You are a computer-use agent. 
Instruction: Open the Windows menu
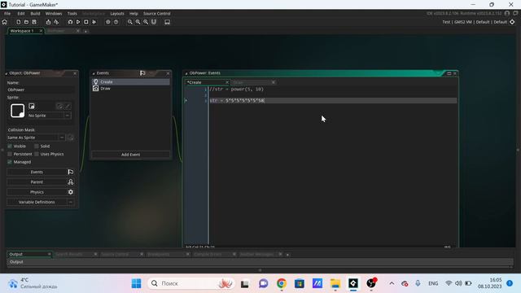point(54,14)
